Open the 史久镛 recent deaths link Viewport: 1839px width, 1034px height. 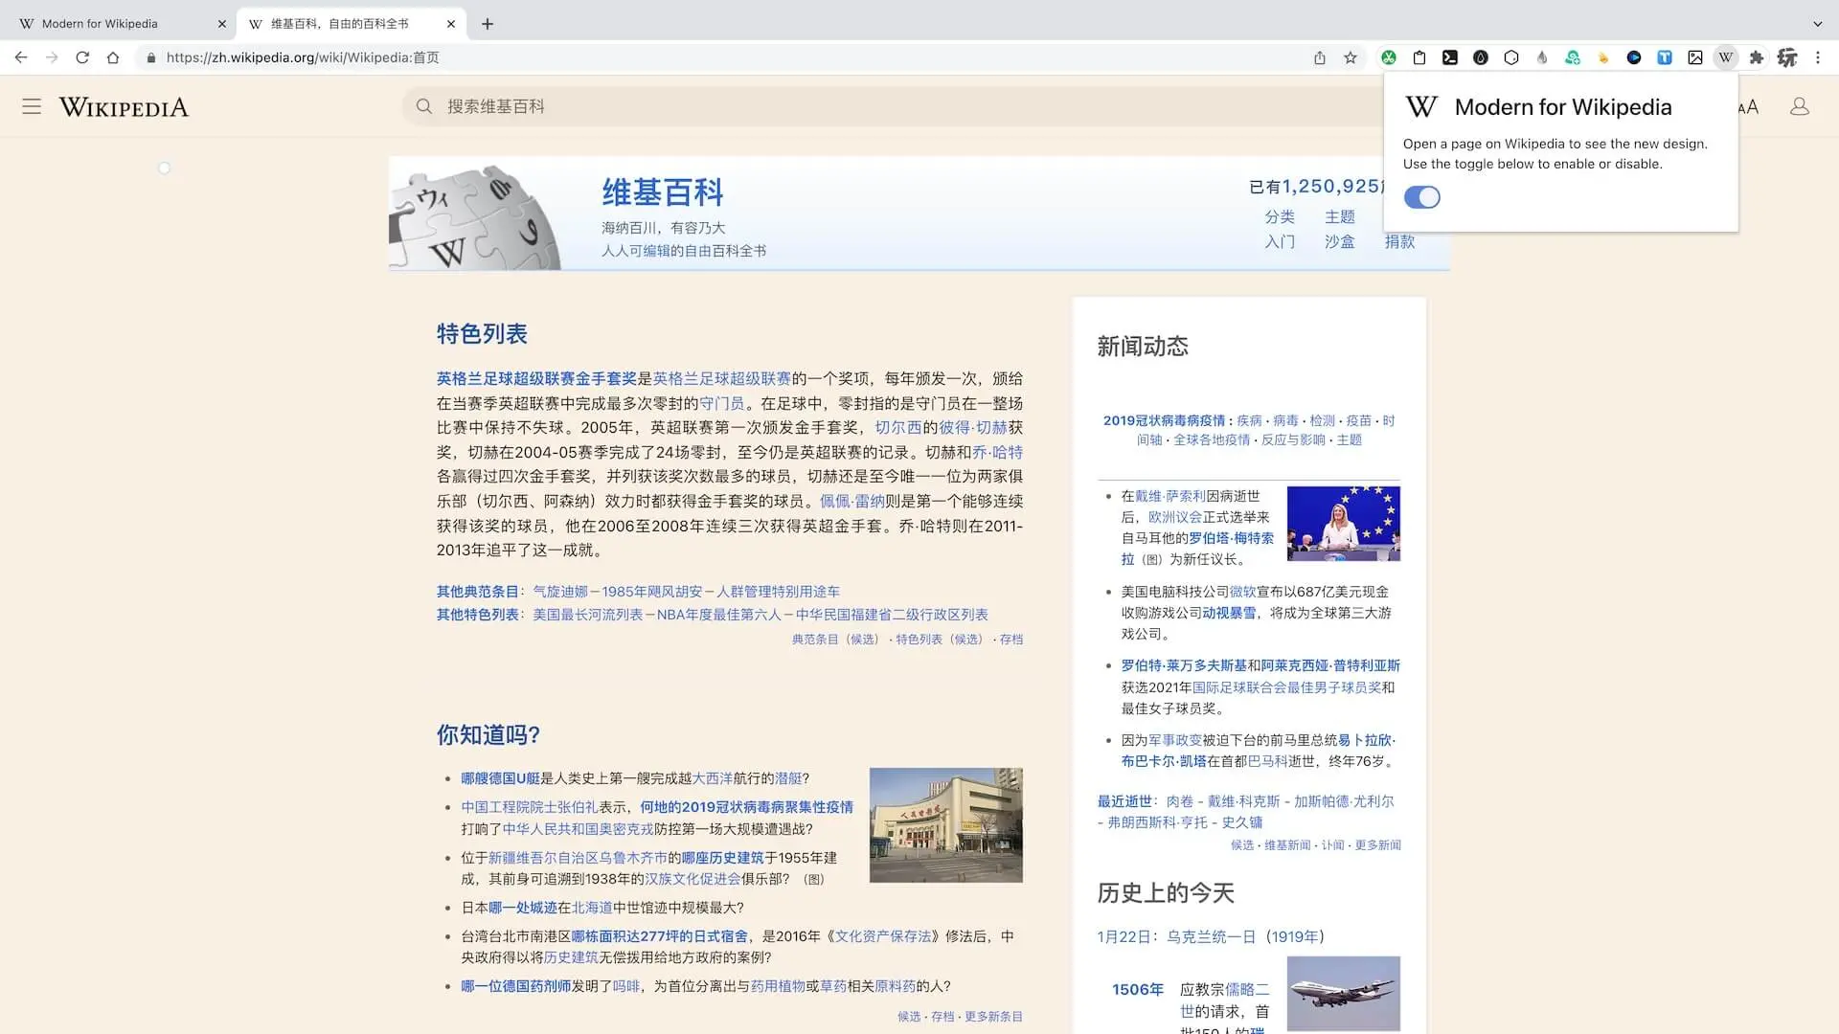[x=1241, y=822]
